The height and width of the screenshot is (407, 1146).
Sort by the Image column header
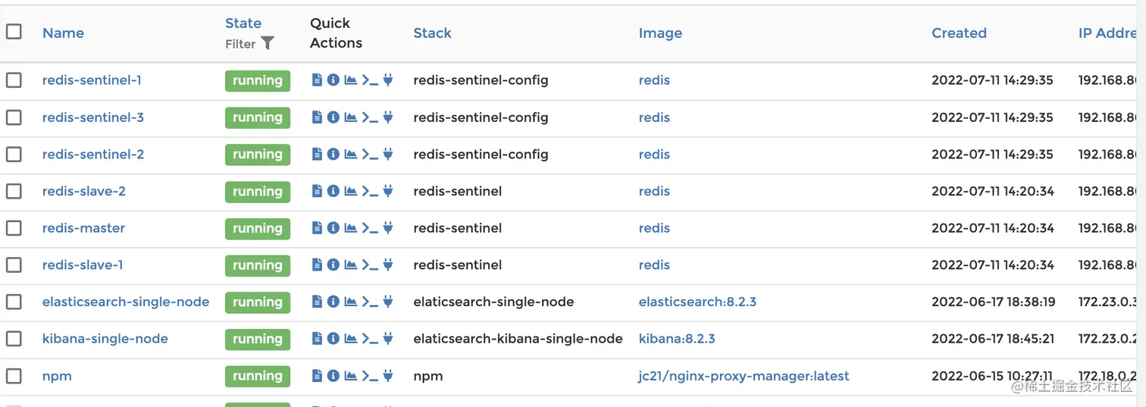coord(660,33)
